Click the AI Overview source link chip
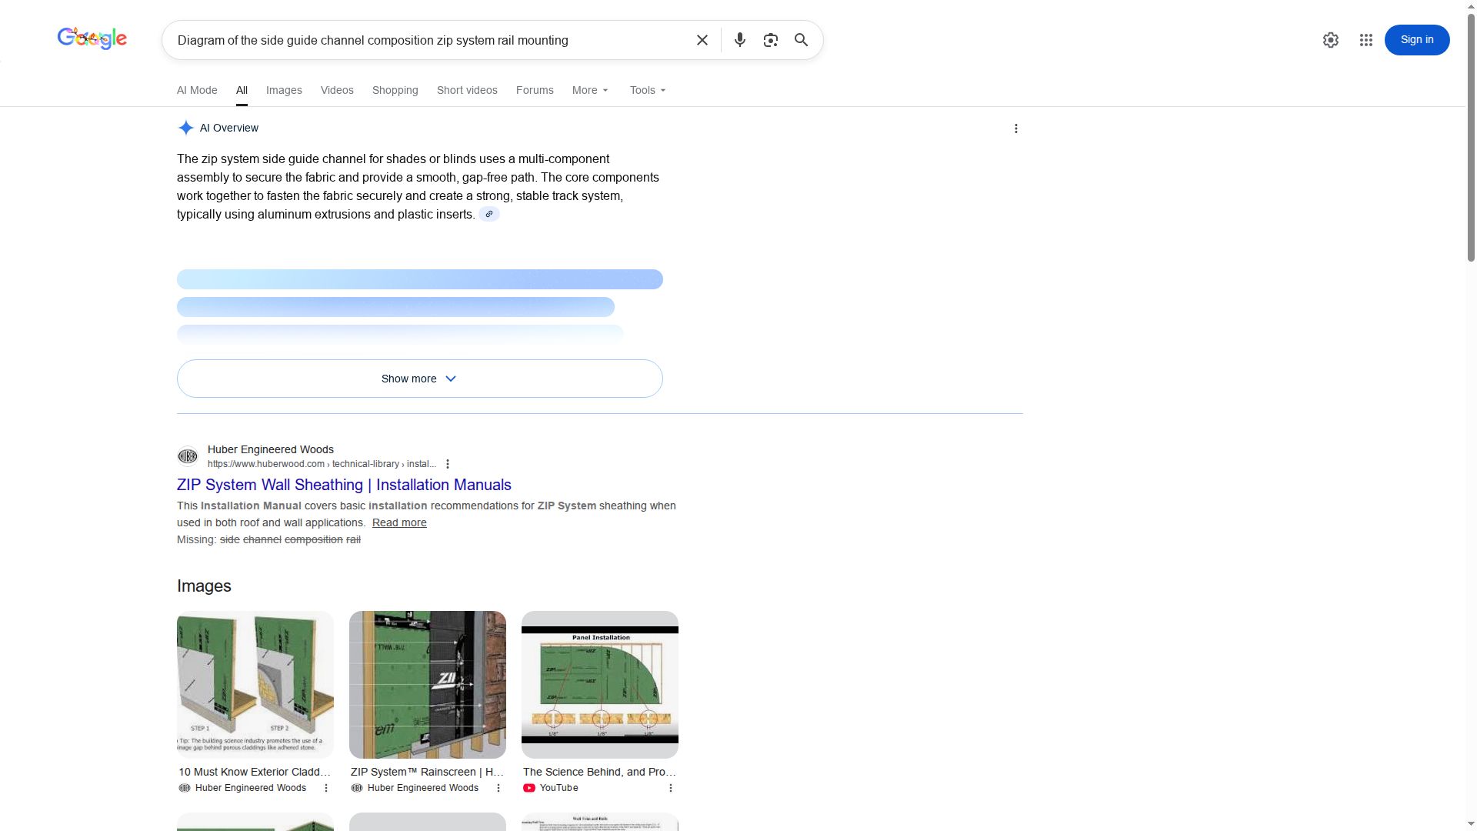 (488, 214)
